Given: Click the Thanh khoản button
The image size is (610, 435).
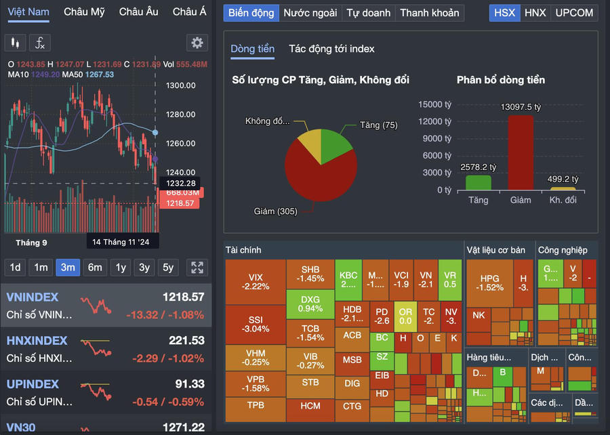Looking at the screenshot, I should 429,13.
